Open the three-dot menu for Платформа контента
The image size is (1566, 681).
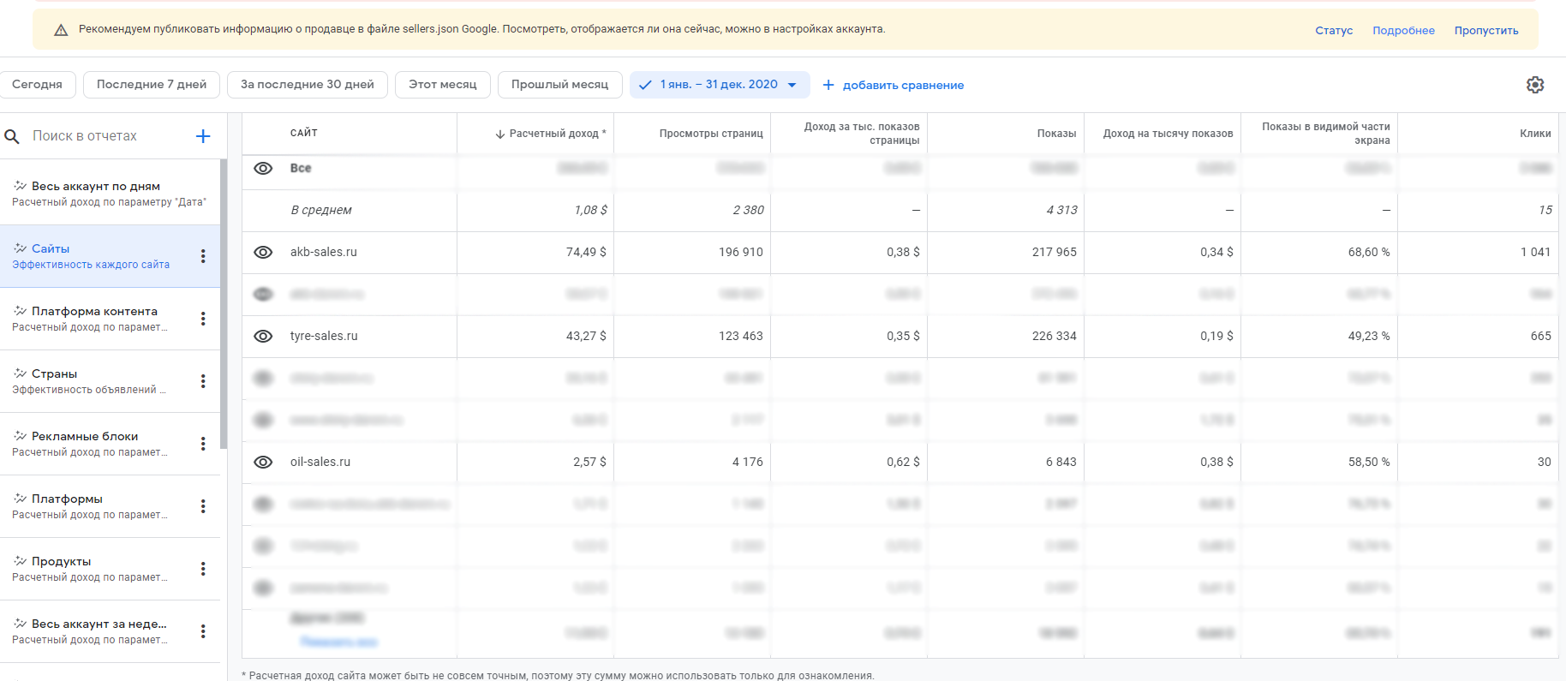tap(203, 319)
